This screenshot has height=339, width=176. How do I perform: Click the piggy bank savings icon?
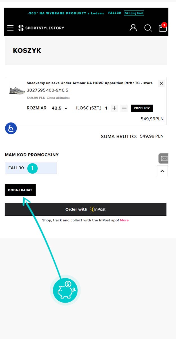pyautogui.click(x=65, y=290)
